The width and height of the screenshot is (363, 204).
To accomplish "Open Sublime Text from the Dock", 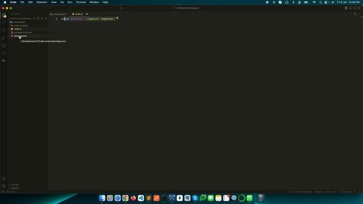I will [149, 198].
